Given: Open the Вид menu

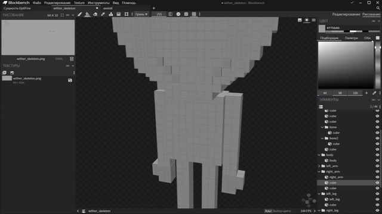Looking at the screenshot, I should tap(115, 2).
